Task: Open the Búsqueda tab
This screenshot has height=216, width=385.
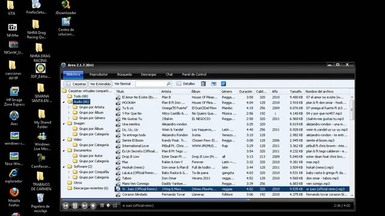Action: 125,74
